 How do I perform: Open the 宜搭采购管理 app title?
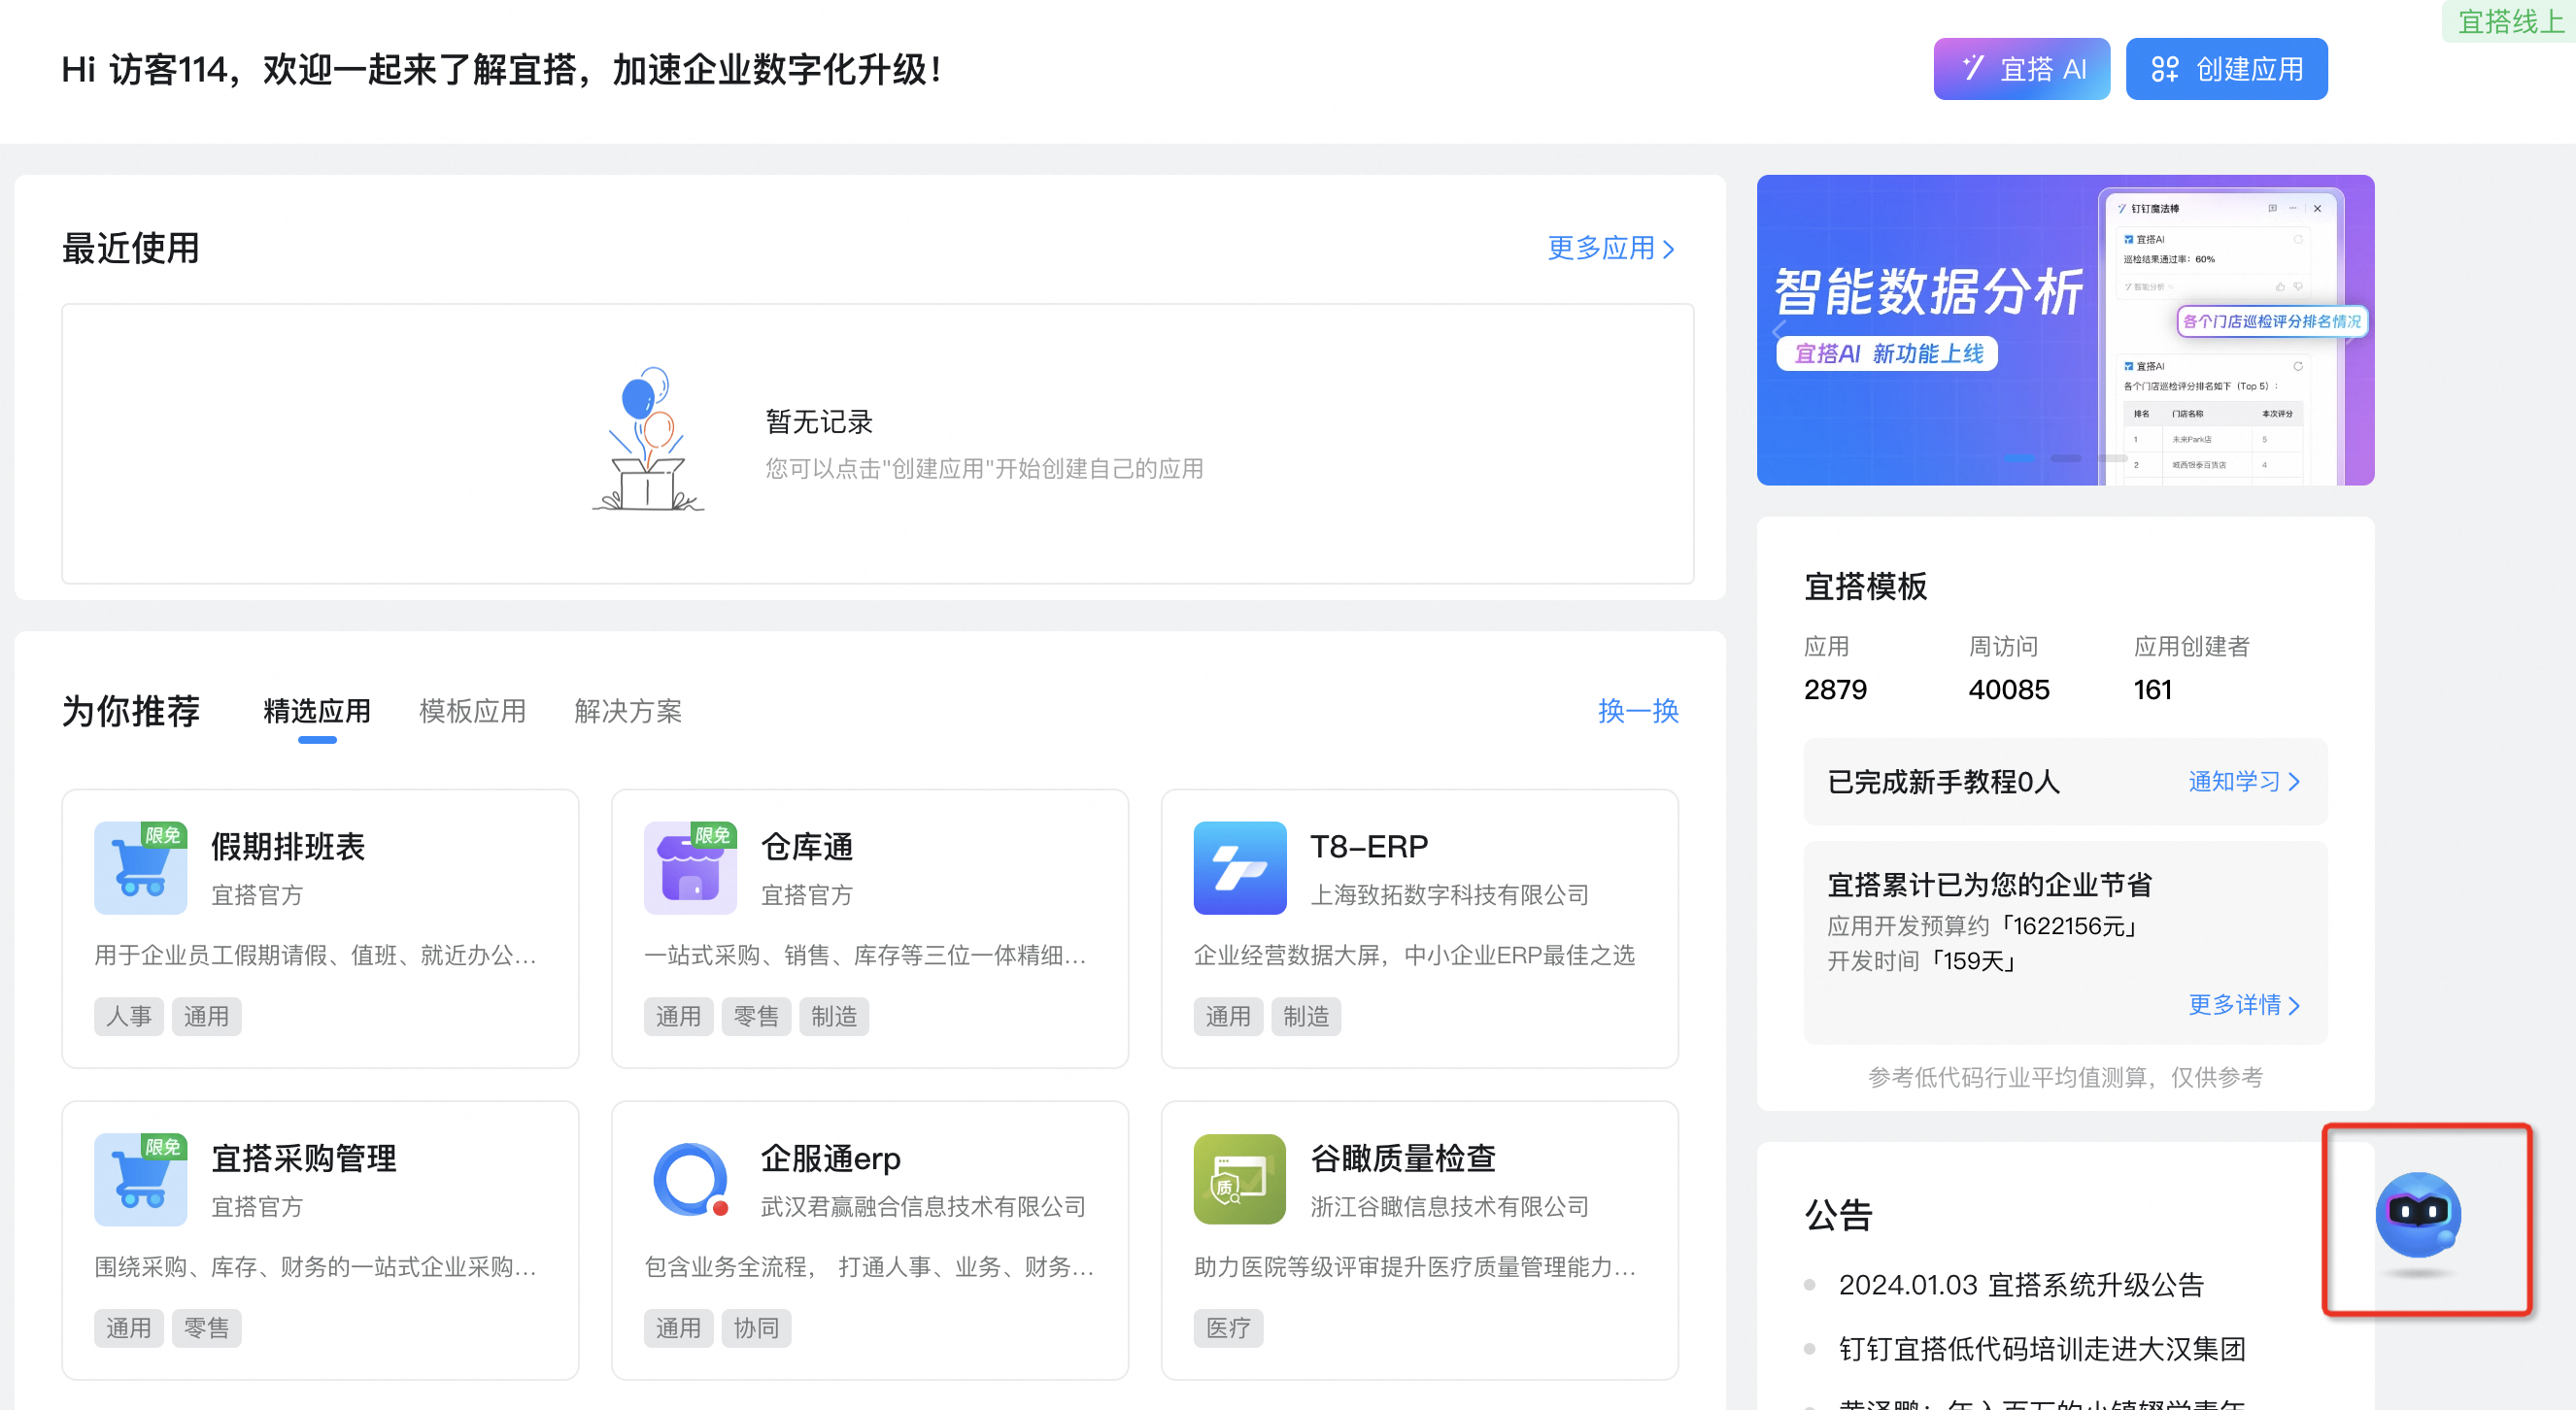304,1159
